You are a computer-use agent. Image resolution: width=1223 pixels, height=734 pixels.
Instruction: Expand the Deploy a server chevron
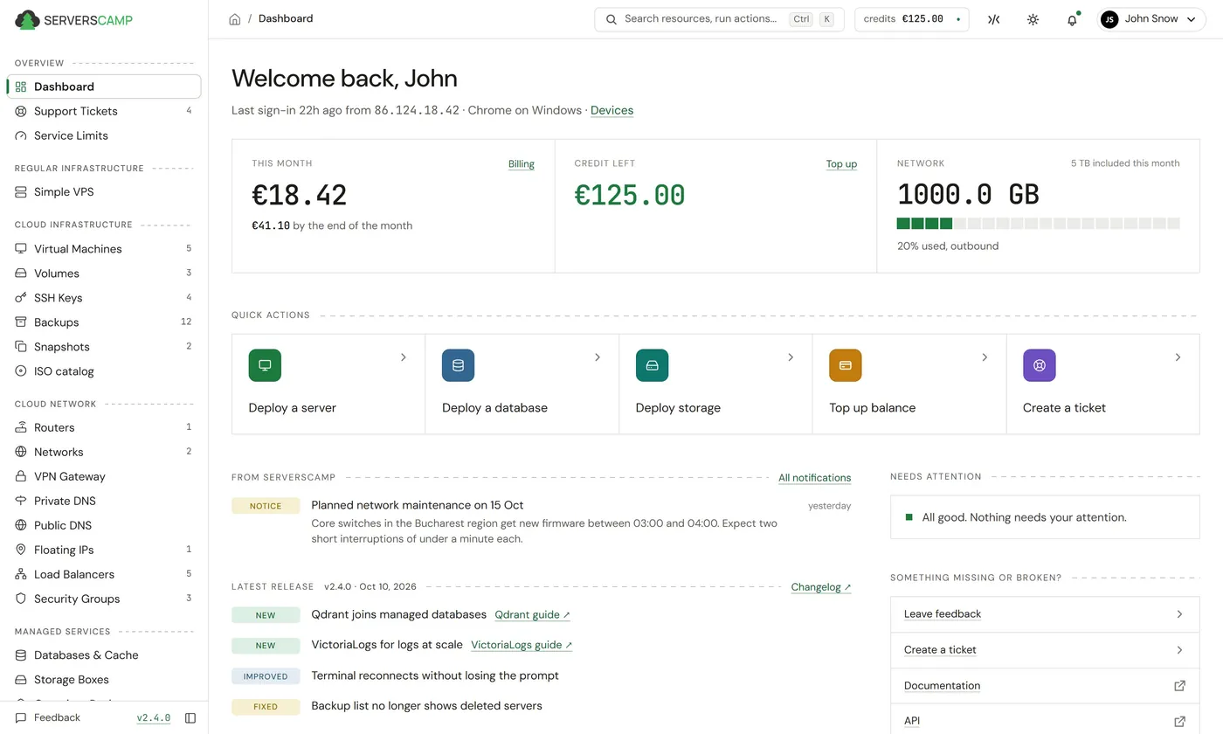pyautogui.click(x=404, y=357)
